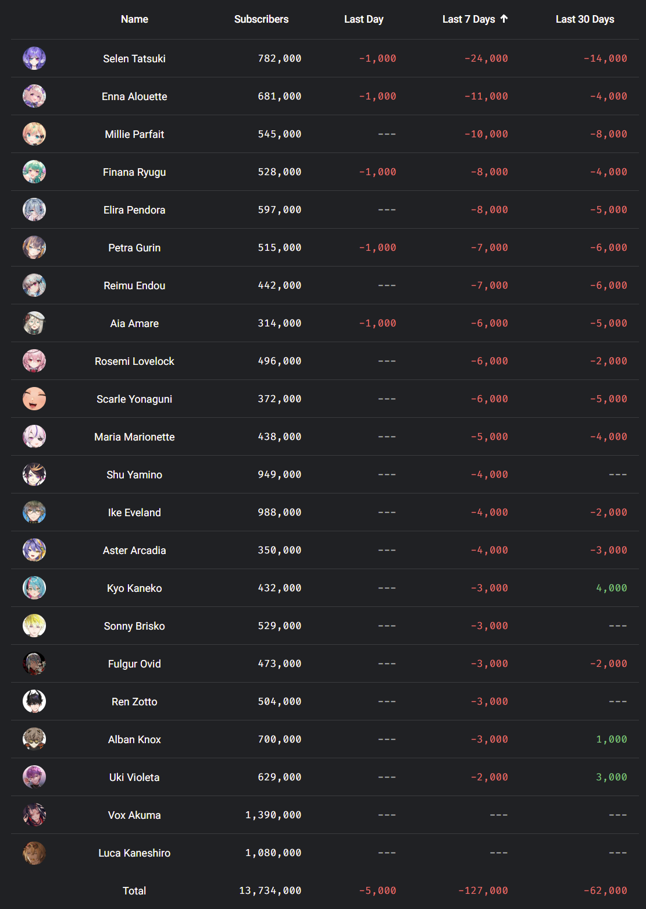Sort by Last 30 Days header

585,19
